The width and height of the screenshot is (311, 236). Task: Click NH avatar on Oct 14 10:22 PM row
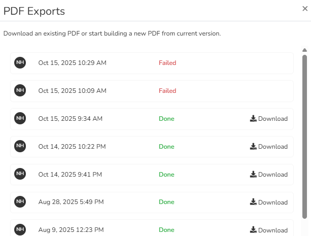point(20,146)
